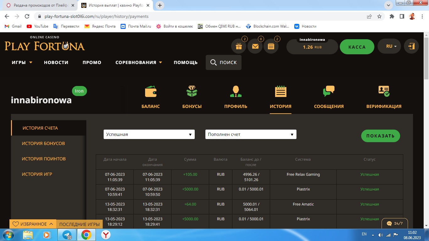The height and width of the screenshot is (241, 429).
Task: Open the История section
Action: (x=280, y=97)
